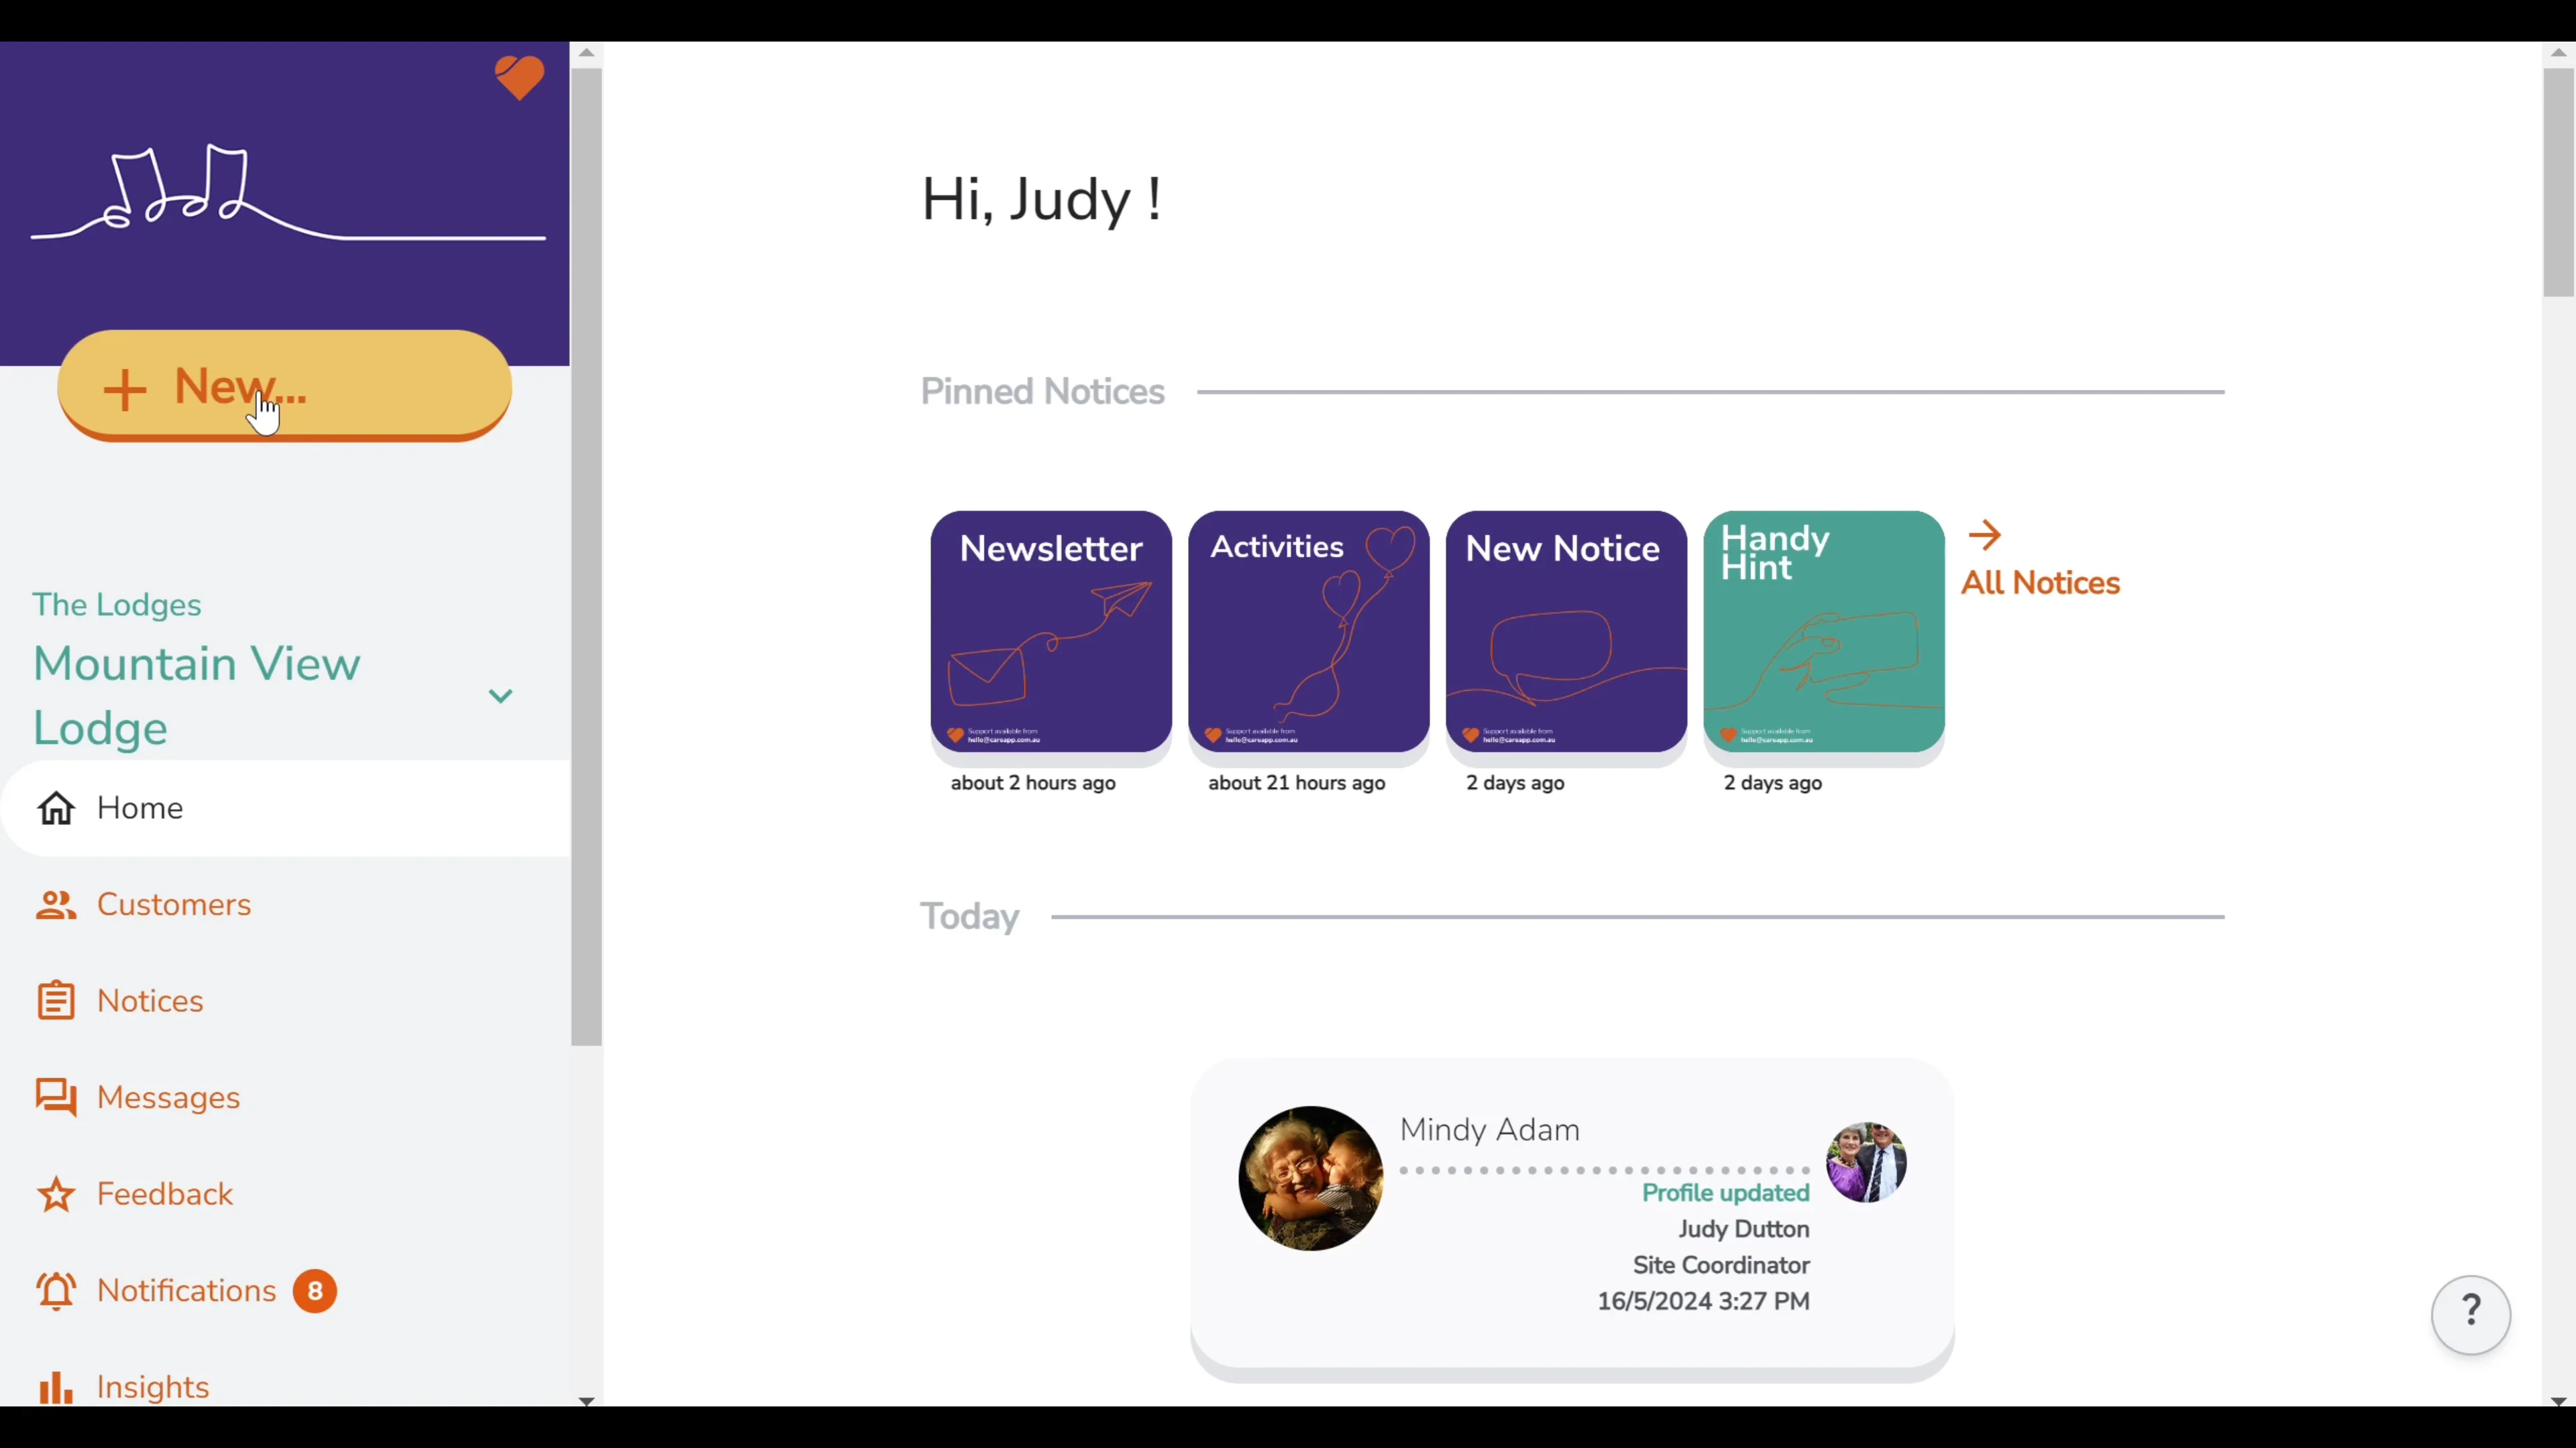Click the Notifications bell icon
This screenshot has height=1448, width=2576.
tap(56, 1291)
